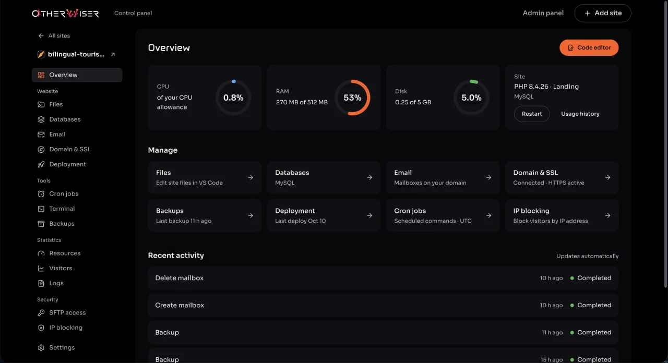The width and height of the screenshot is (668, 363).
Task: Click the Files folder icon in sidebar
Action: (41, 104)
